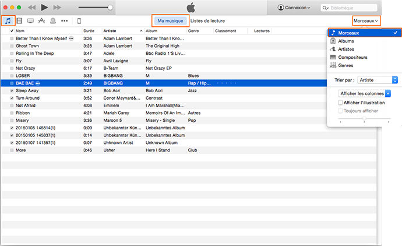The height and width of the screenshot is (246, 402).
Task: Open the Trier par Artiste dropdown
Action: (378, 80)
